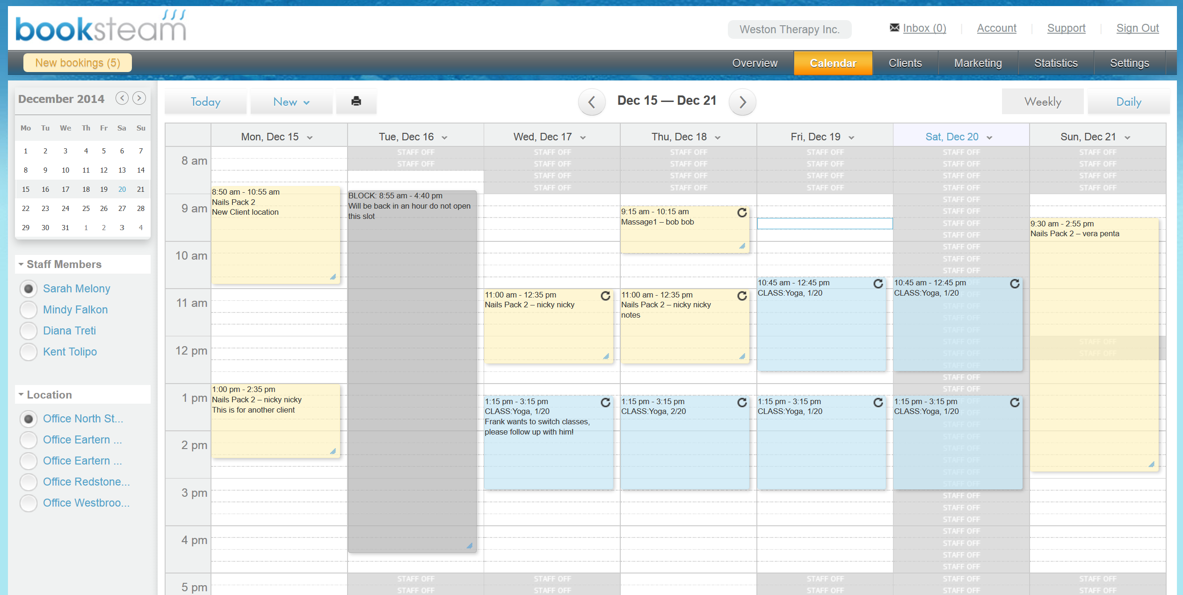
Task: Open the New dropdown menu
Action: click(291, 102)
